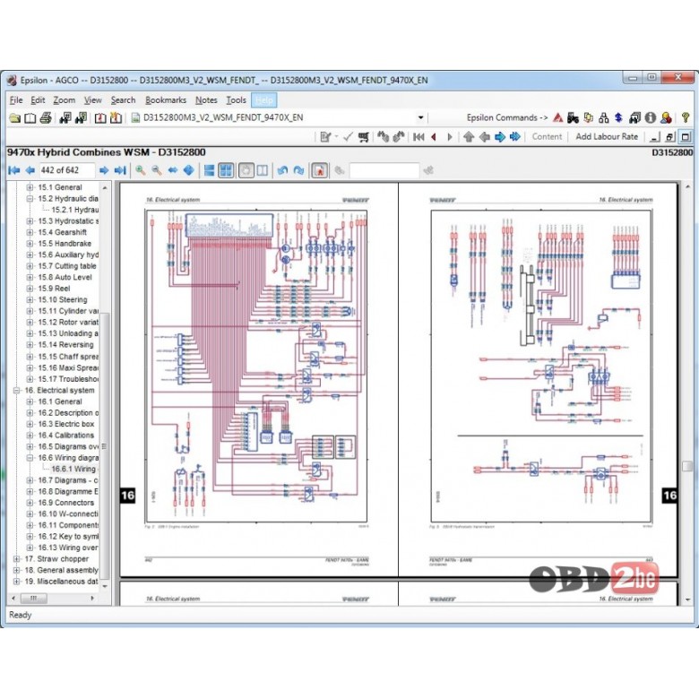Open the Search menu

click(123, 100)
